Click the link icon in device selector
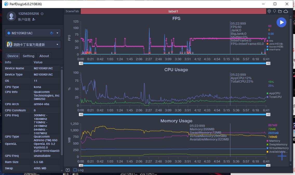This screenshot has width=295, height=175. coord(52,33)
